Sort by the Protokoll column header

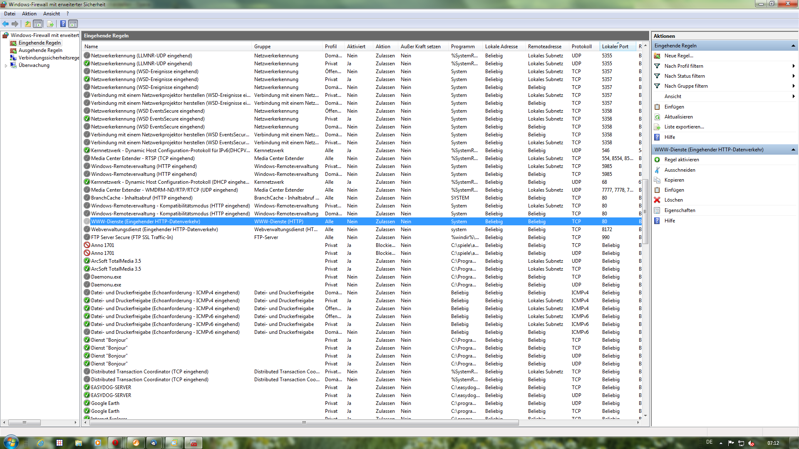coord(584,47)
